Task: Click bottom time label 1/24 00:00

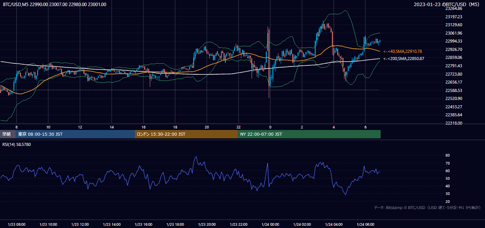Action: point(270,225)
